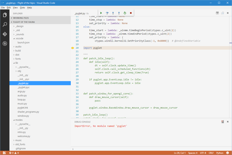Change indentation via Spaces: 4

click(193, 153)
